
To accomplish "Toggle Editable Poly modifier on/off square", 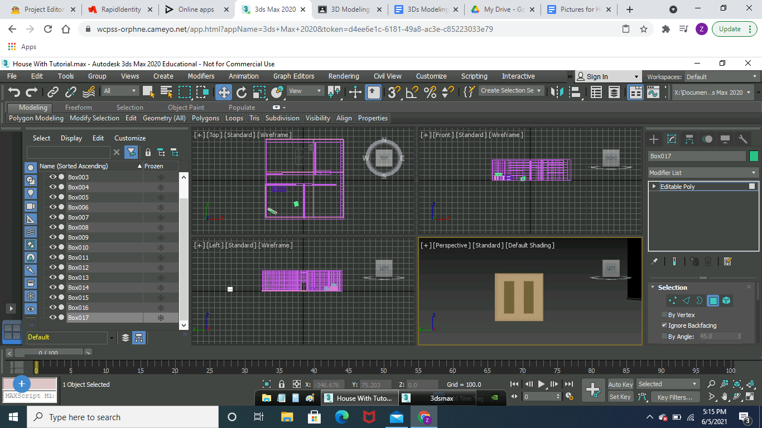I will [752, 187].
